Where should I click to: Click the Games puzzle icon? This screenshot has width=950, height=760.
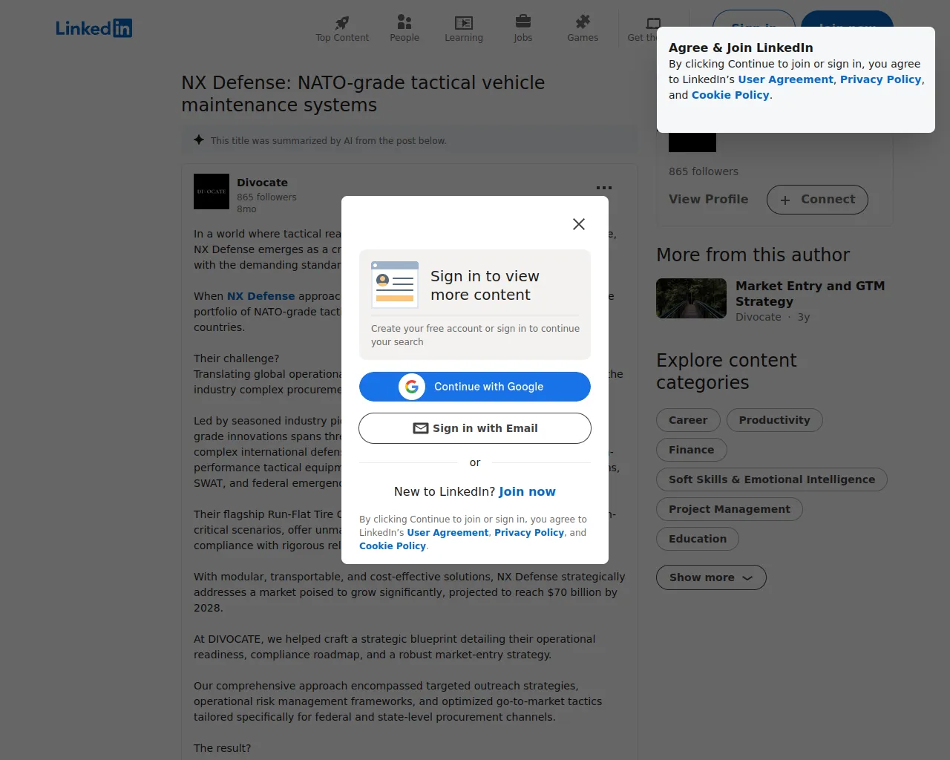point(582,23)
